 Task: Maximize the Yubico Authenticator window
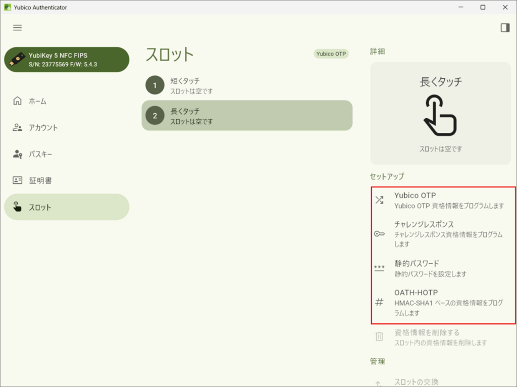click(483, 7)
